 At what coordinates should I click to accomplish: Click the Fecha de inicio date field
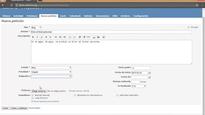(x=139, y=73)
